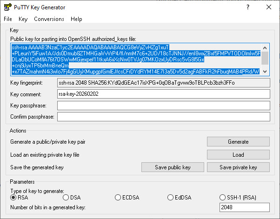Screen dimensions: 280x219
Task: Open the File menu
Action: [x=8, y=19]
